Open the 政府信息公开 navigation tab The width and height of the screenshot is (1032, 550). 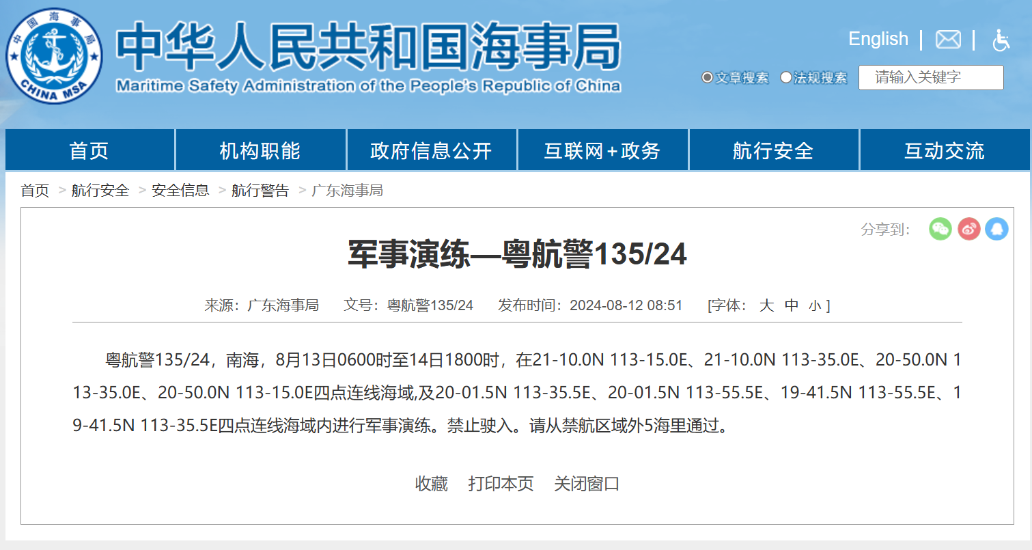click(x=432, y=150)
